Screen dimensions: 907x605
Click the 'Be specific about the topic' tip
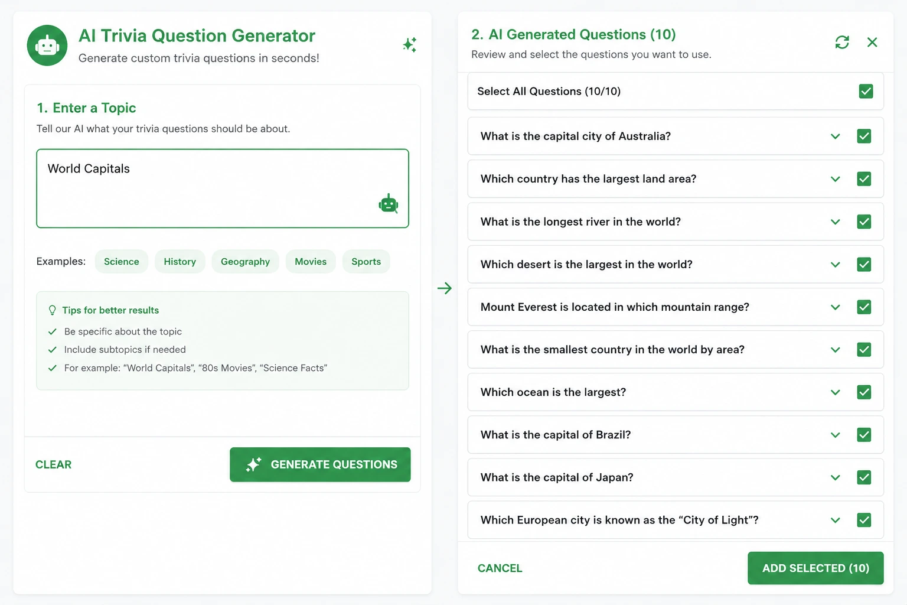[x=123, y=331]
